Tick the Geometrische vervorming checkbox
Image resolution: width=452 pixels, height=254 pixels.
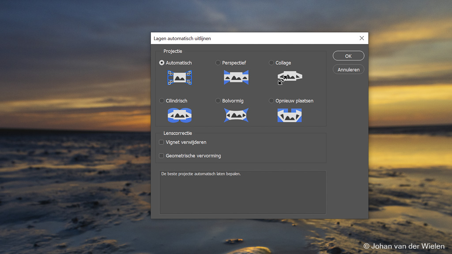click(162, 156)
